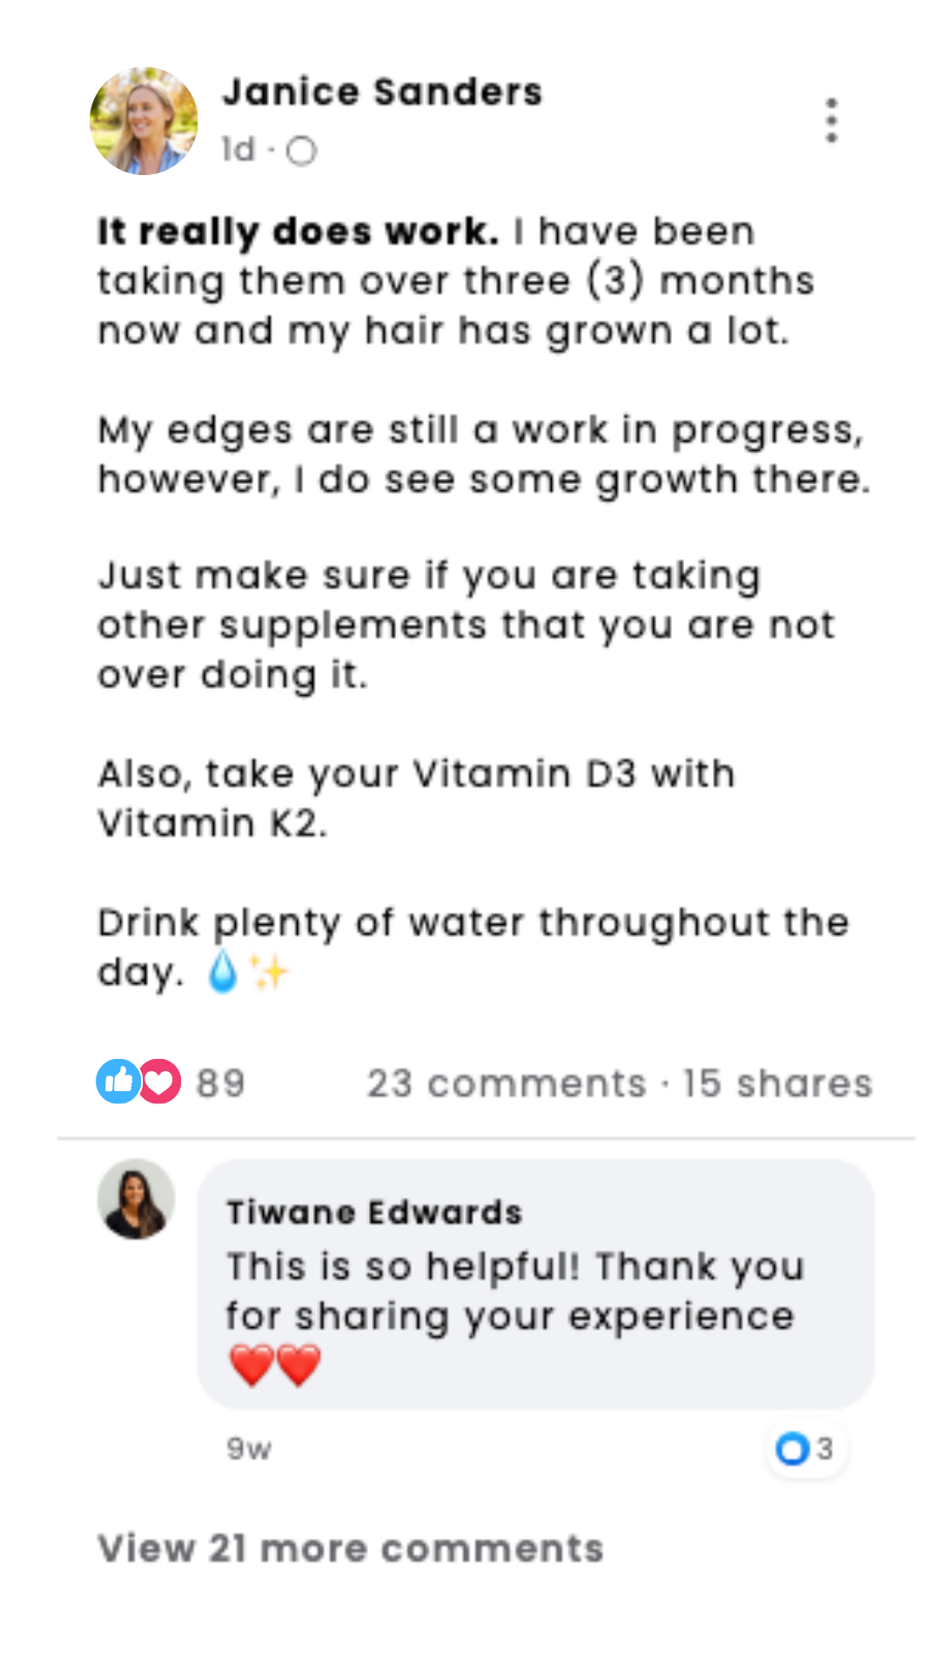The width and height of the screenshot is (940, 1672).
Task: Click the red hearts emoji in the comment
Action: 275,1365
